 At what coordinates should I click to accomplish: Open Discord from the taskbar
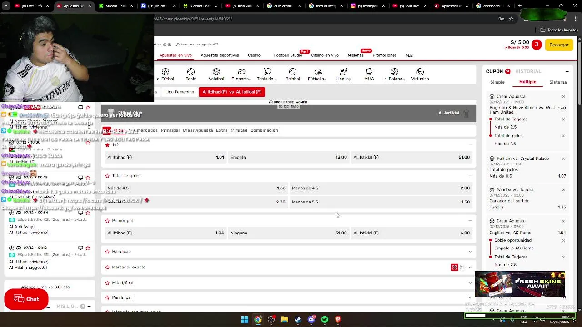311,319
